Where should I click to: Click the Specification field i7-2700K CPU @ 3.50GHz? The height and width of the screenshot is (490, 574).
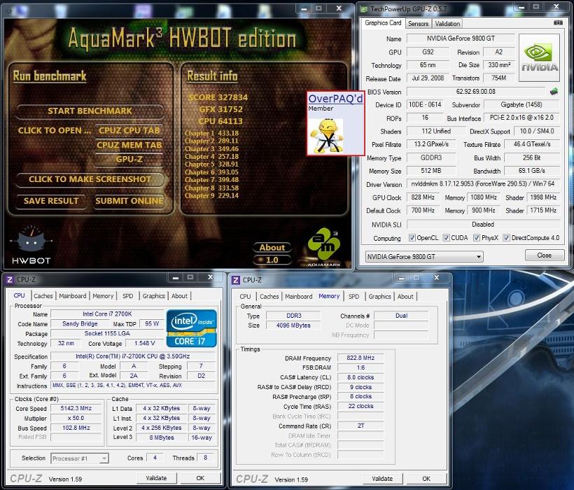pyautogui.click(x=132, y=356)
